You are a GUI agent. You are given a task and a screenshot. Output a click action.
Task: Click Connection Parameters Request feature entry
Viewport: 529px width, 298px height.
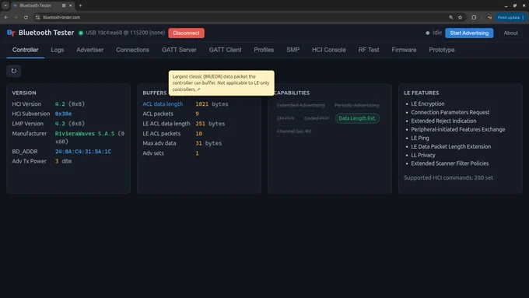450,112
